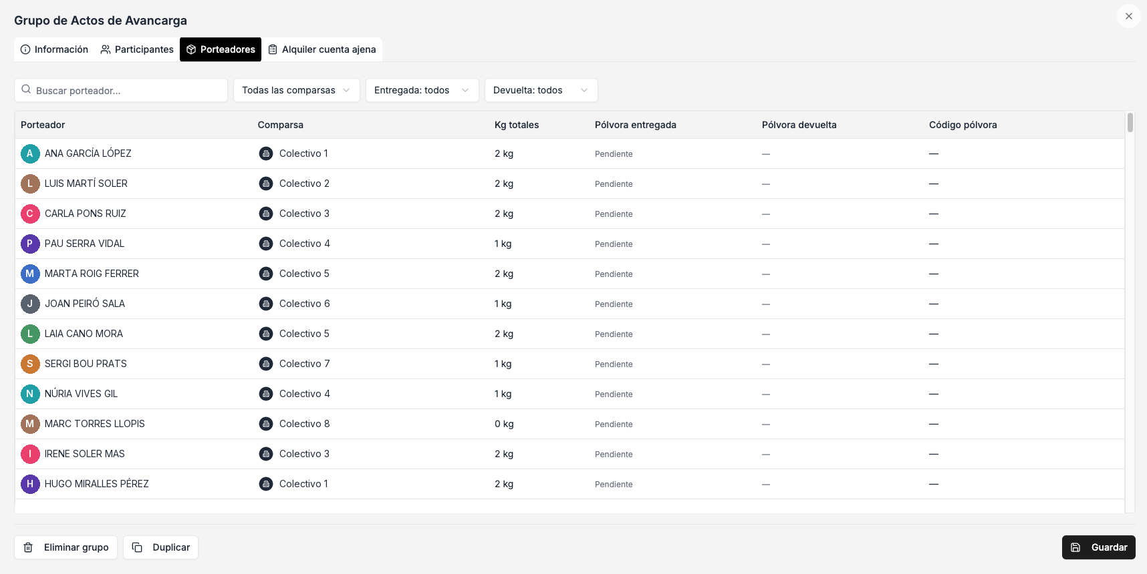Click the name HUGO MIRALLES PÉREZ
Viewport: 1147px width, 574px height.
point(97,484)
